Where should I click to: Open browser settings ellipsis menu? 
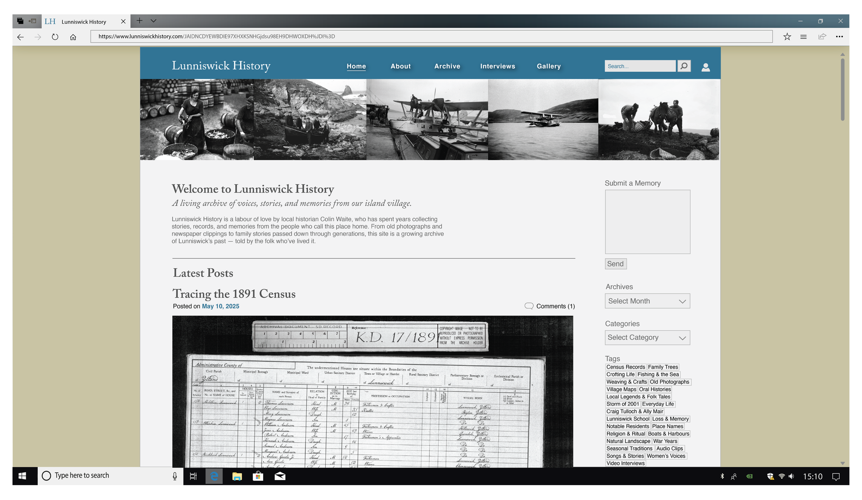click(x=839, y=37)
